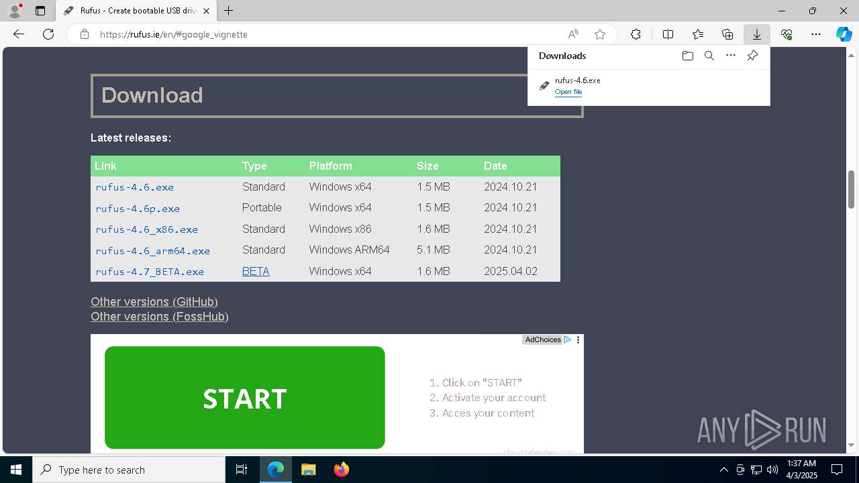This screenshot has width=859, height=483.
Task: Download portable rufus-4.6p.exe
Action: click(x=138, y=209)
